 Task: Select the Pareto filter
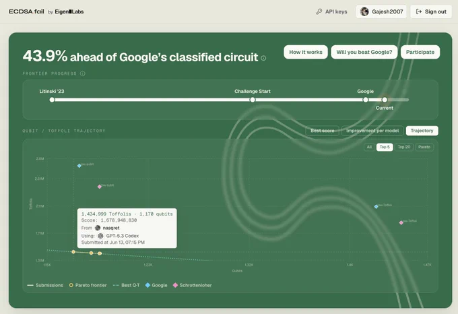(424, 147)
